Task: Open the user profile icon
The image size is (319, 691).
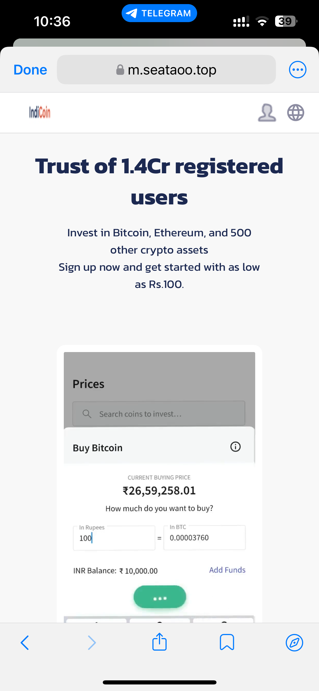Action: pos(267,112)
